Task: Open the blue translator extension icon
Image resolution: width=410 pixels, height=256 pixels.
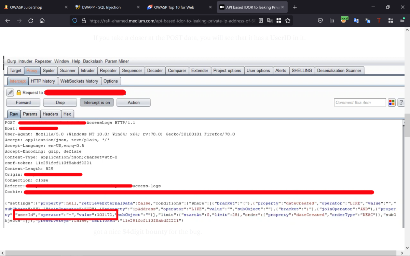Action: 356,21
